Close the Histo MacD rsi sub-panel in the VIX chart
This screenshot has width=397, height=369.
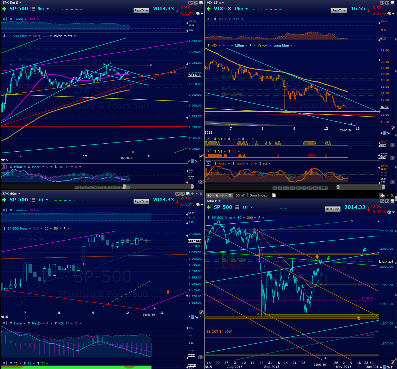(209, 164)
